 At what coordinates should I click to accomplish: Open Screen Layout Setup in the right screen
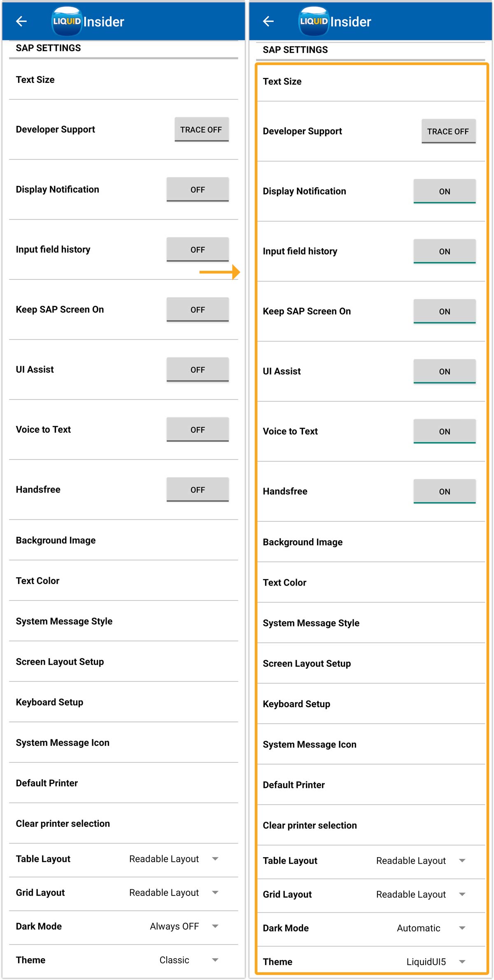coord(307,663)
